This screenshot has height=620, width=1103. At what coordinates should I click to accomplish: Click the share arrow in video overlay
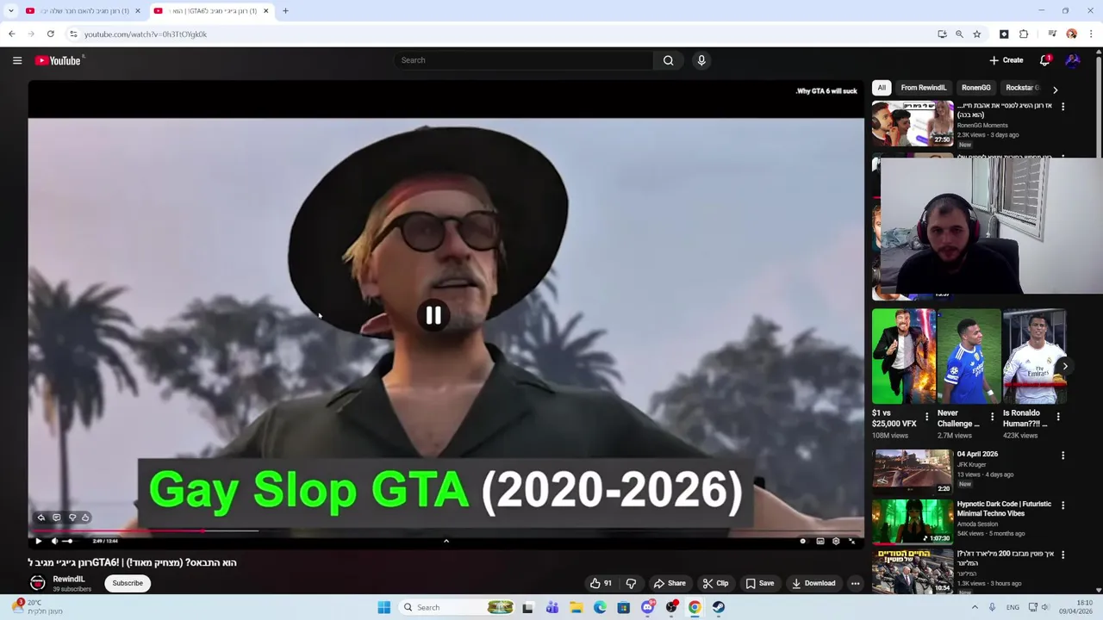coord(41,518)
